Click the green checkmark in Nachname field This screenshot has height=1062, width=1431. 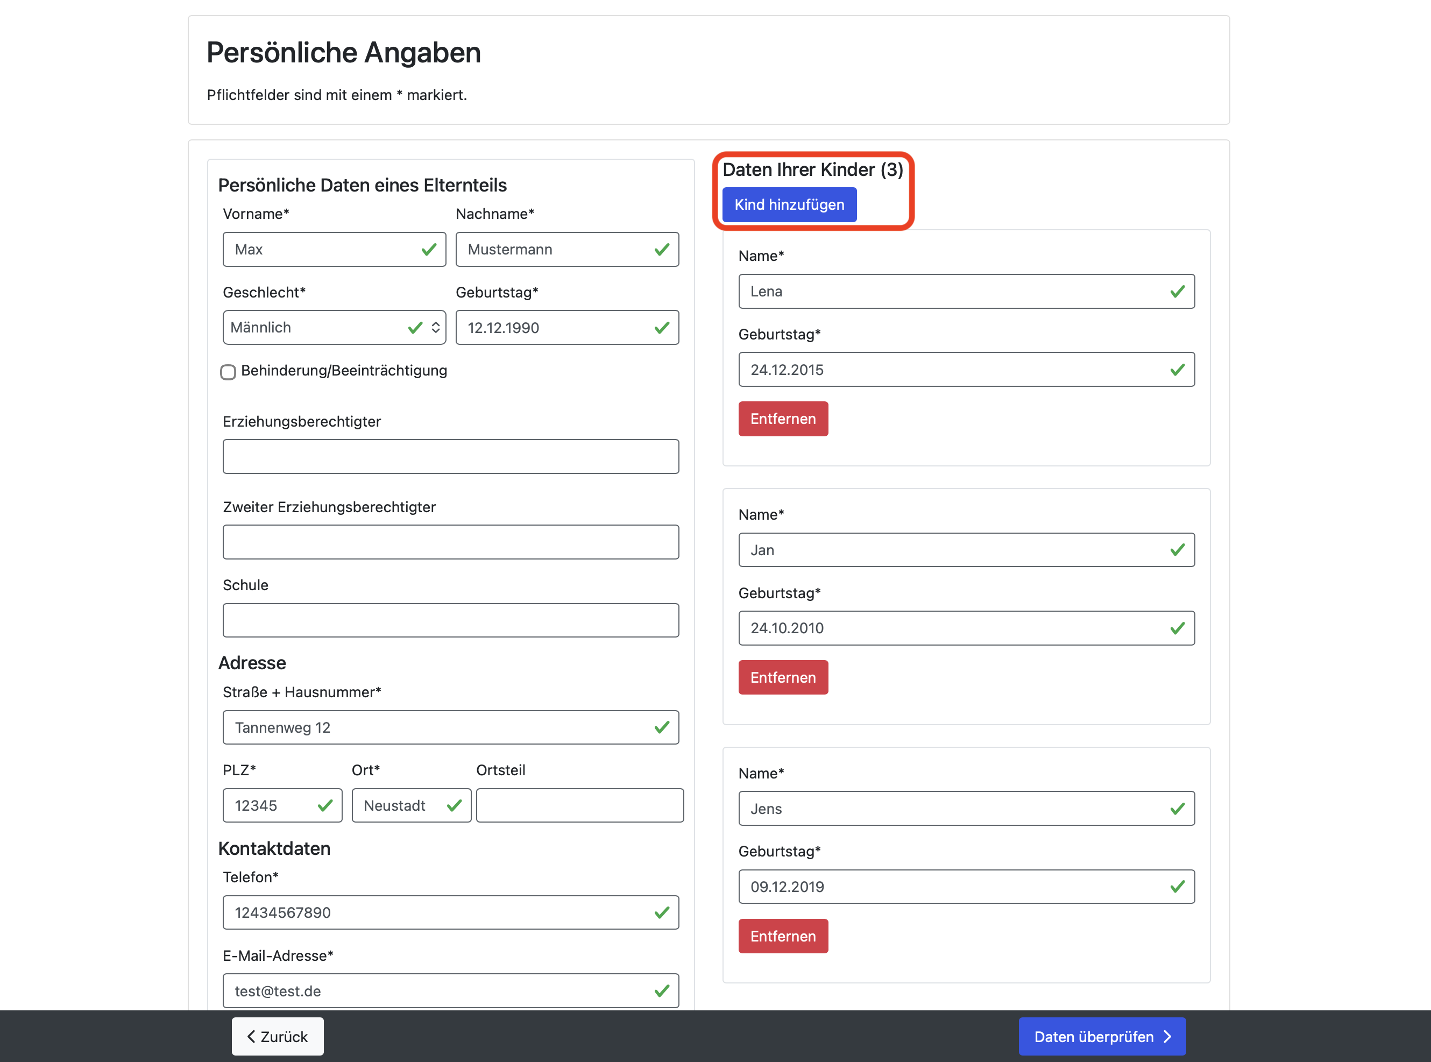click(x=662, y=250)
